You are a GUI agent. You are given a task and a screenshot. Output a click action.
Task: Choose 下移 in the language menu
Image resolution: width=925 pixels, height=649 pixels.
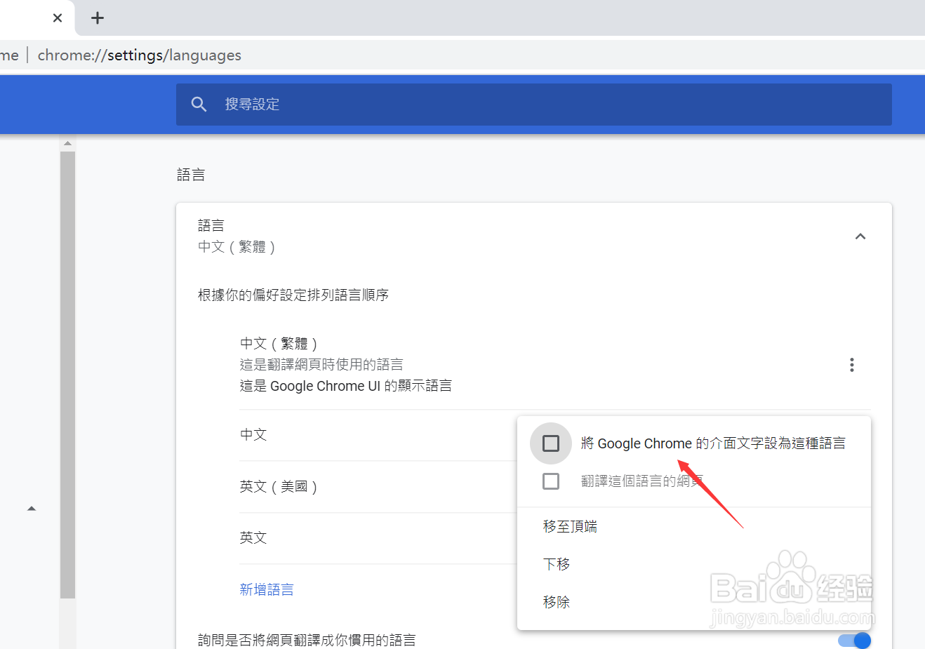pyautogui.click(x=556, y=563)
